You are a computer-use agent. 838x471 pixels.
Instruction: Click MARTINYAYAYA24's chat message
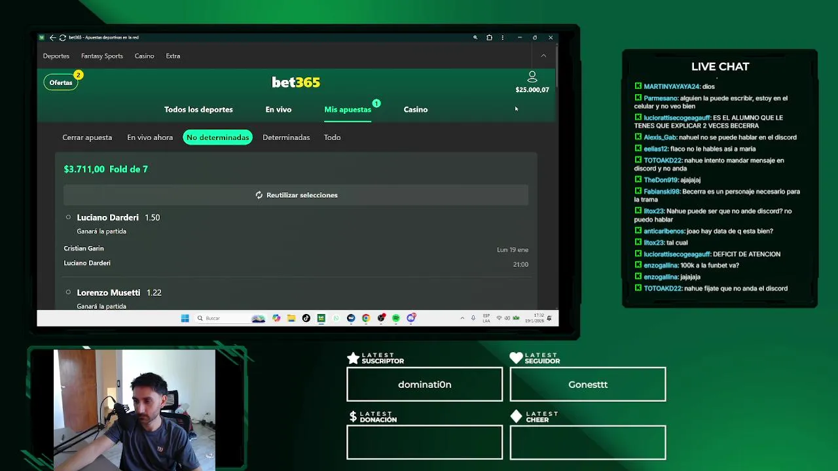point(674,86)
